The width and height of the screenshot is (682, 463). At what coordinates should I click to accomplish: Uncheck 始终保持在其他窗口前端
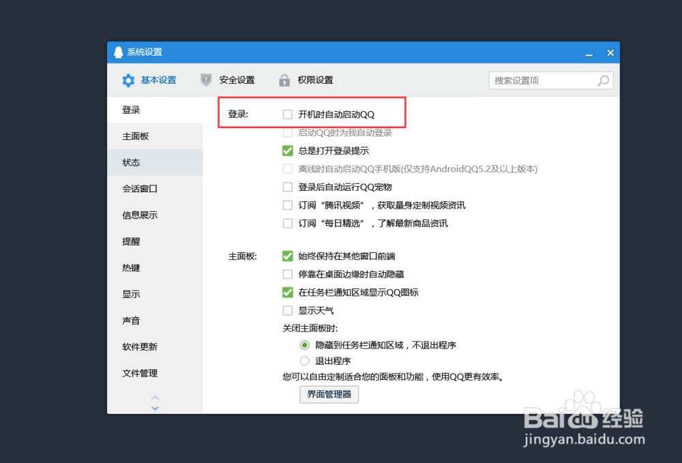point(287,256)
